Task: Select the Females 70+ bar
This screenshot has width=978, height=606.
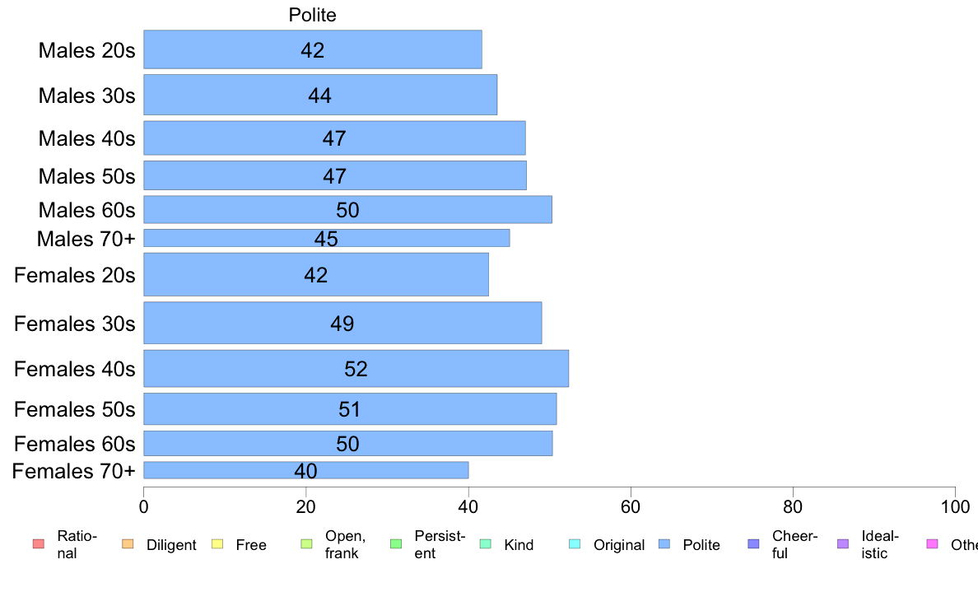Action: pyautogui.click(x=305, y=470)
